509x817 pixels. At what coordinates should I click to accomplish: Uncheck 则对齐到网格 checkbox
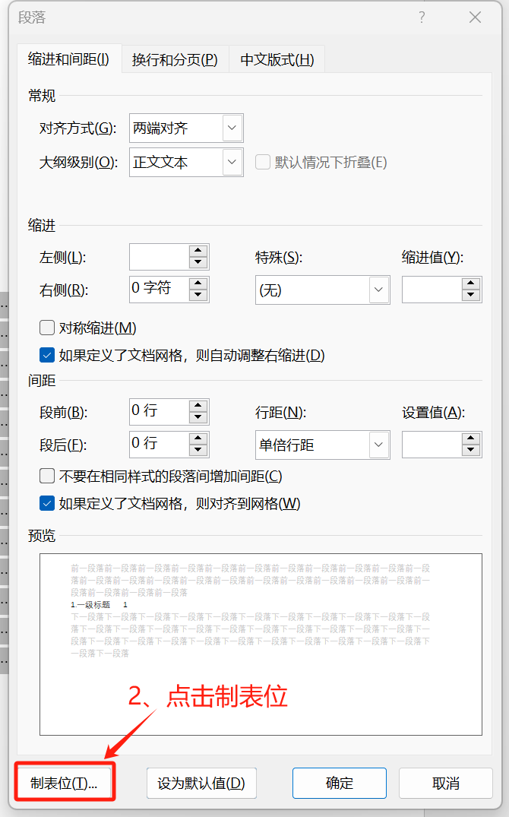[47, 503]
